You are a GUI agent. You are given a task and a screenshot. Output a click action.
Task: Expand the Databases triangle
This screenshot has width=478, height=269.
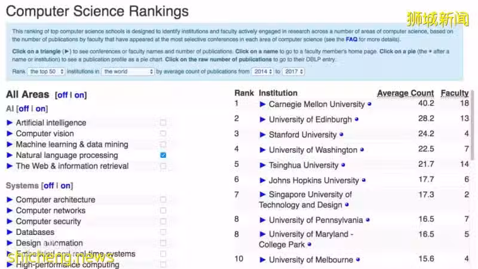pos(10,232)
